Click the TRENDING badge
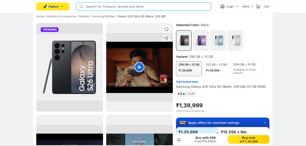The height and width of the screenshot is (146, 306). click(50, 29)
